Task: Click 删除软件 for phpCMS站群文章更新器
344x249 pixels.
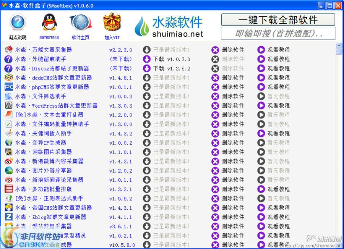Action: point(233,87)
